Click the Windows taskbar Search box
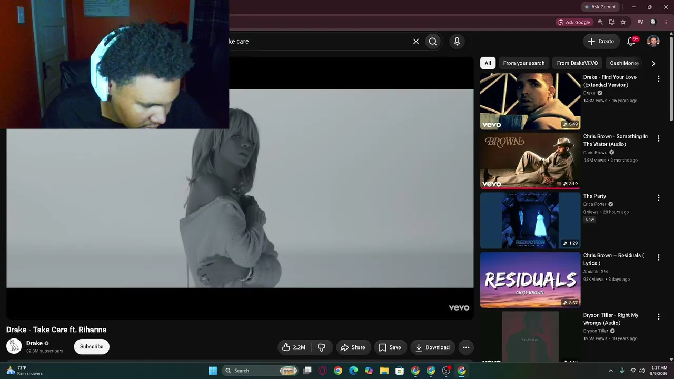This screenshot has height=379, width=674. tap(261, 371)
